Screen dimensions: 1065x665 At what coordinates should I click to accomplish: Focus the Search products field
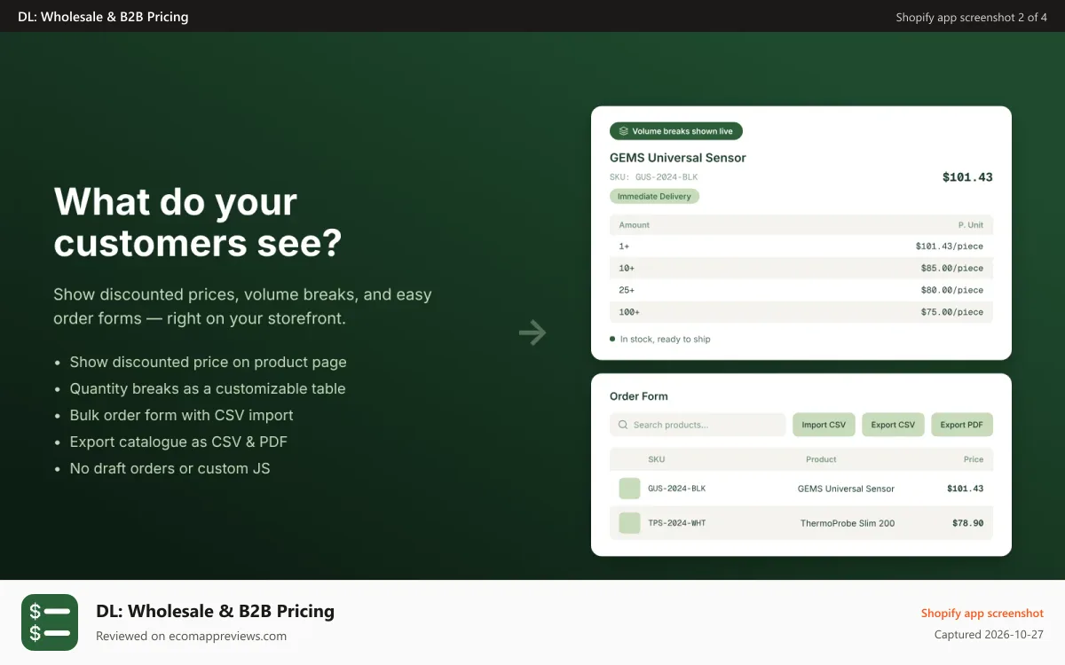[698, 425]
